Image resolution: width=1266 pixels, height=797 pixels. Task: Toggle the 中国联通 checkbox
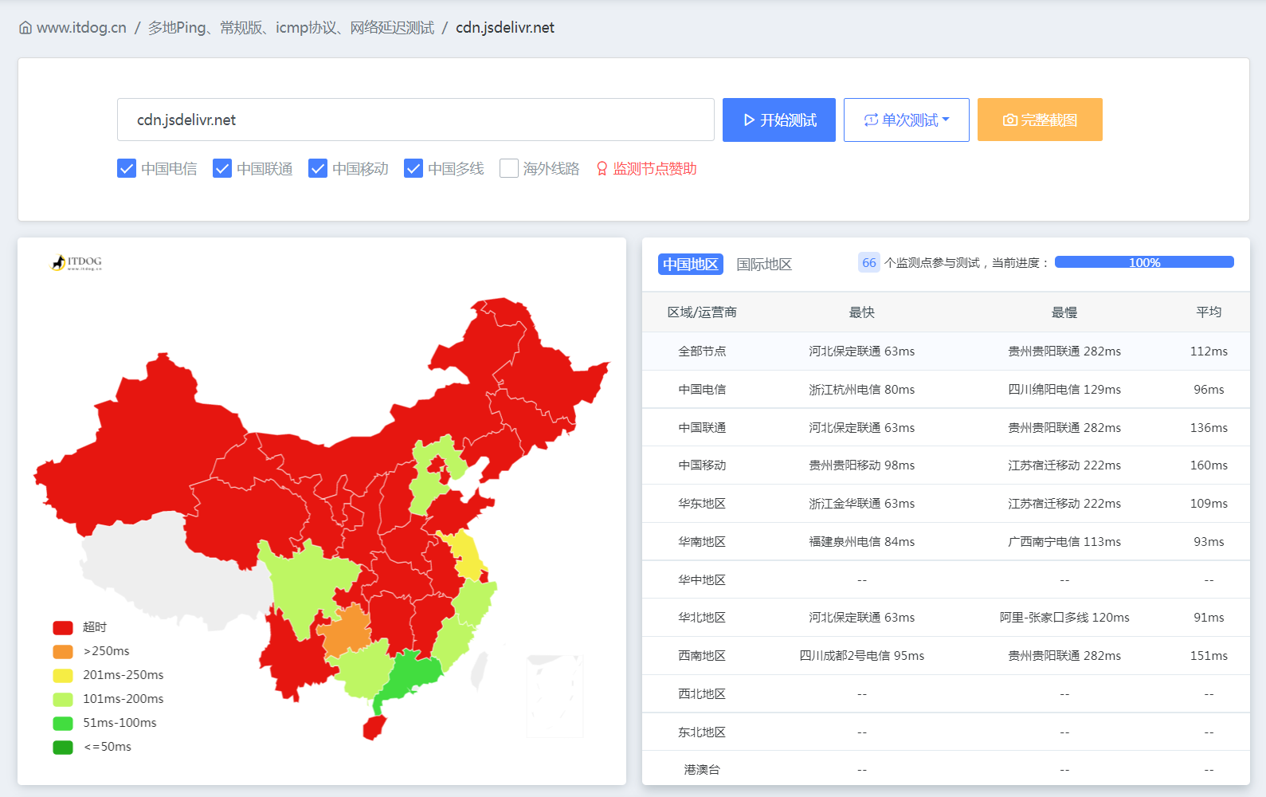(222, 168)
